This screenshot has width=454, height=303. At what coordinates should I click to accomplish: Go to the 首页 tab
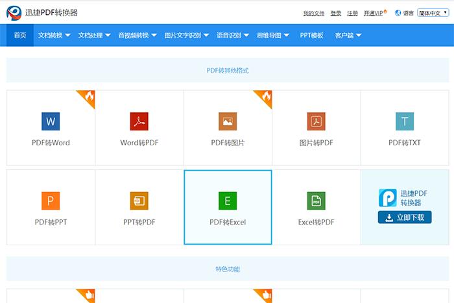click(20, 35)
